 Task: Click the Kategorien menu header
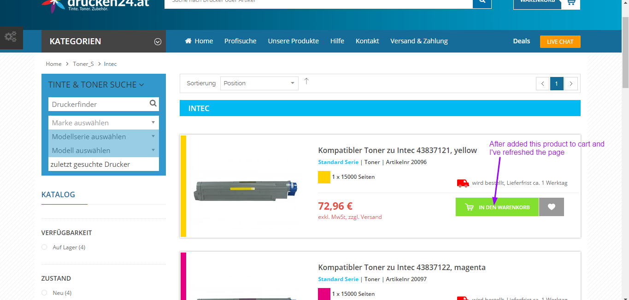[x=104, y=41]
